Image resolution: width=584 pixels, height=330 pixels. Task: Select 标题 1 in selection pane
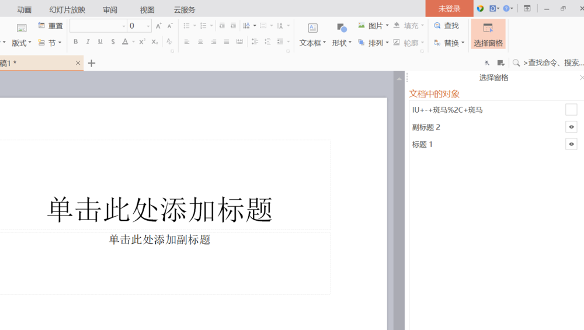click(x=422, y=144)
